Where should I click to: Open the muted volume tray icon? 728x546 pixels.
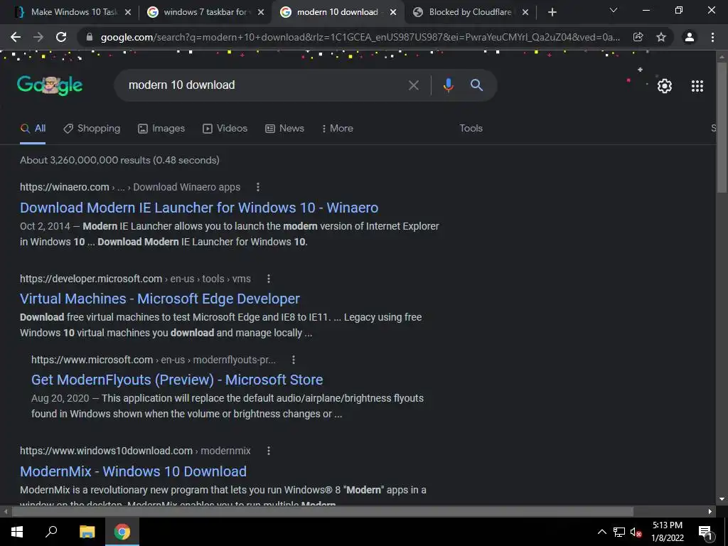(636, 532)
